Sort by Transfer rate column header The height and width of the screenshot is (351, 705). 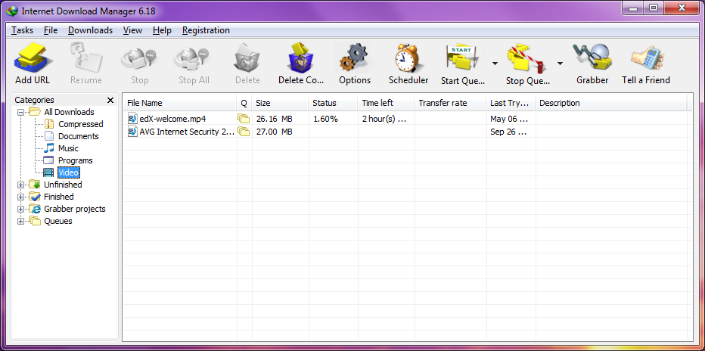pyautogui.click(x=450, y=103)
